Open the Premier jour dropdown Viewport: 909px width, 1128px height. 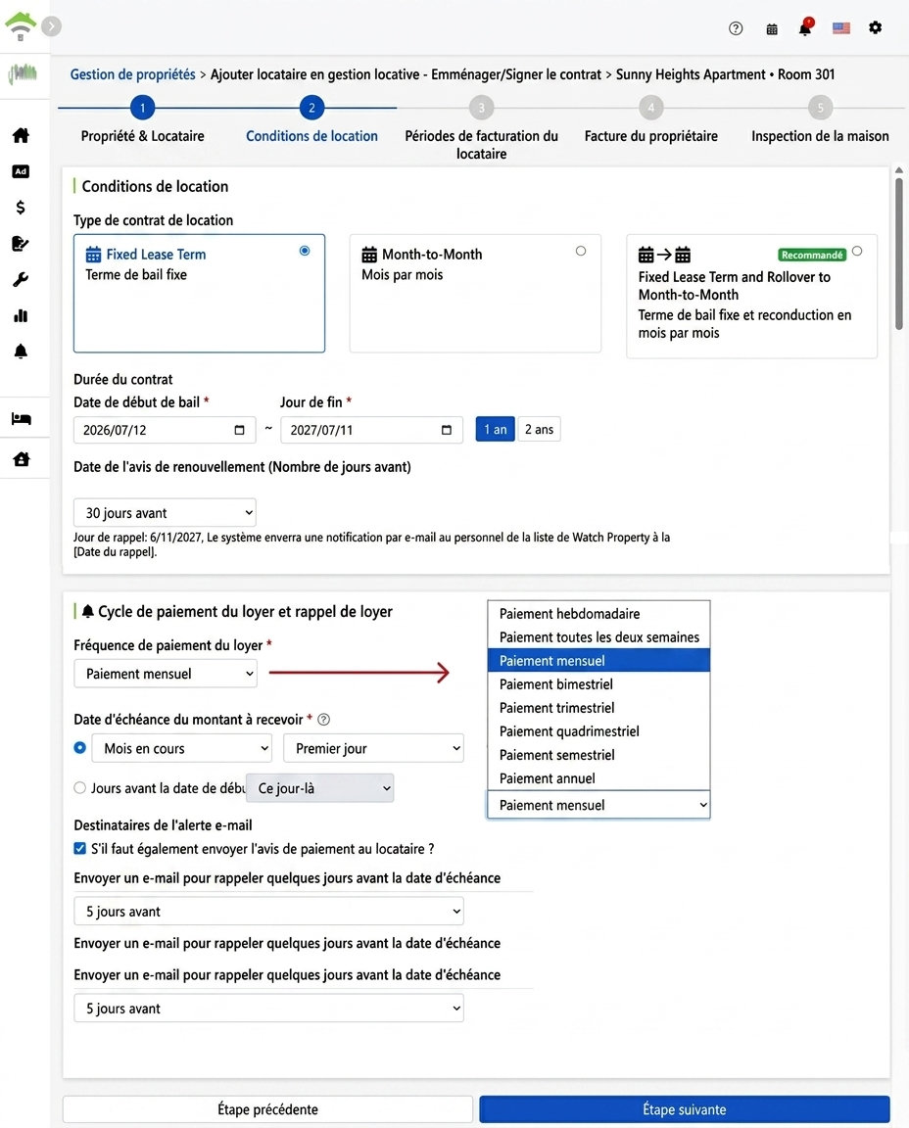[x=373, y=748]
